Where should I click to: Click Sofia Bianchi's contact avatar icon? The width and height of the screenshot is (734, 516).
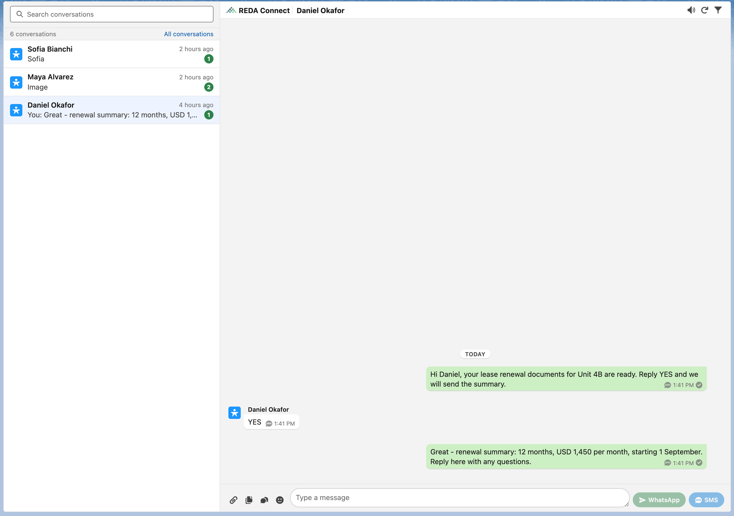coord(16,54)
